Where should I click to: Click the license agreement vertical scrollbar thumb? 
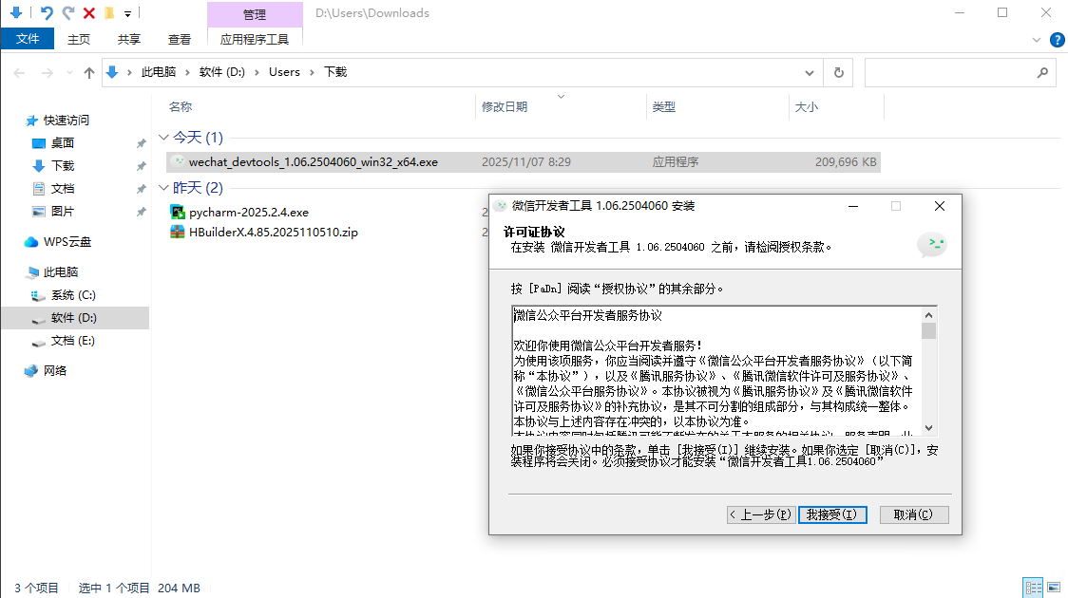[928, 330]
